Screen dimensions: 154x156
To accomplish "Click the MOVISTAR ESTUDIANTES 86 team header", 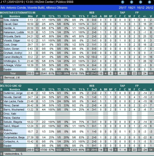I will [x=18, y=13].
